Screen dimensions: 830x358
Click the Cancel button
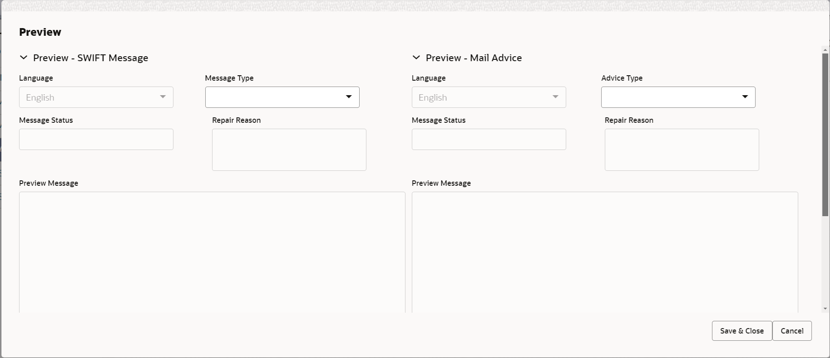point(792,331)
